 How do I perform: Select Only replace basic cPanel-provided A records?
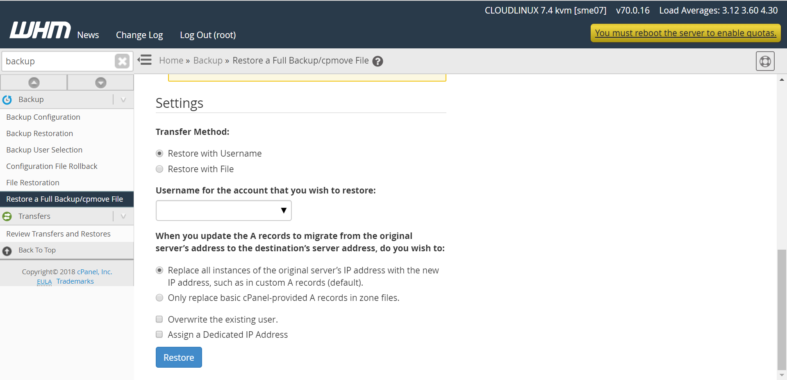[159, 298]
